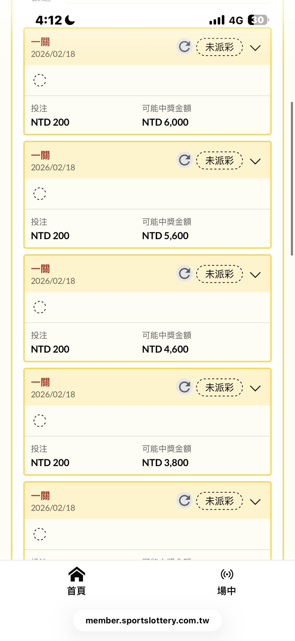Refresh the NTD 5,600 bet ticket
The image size is (295, 641).
185,160
